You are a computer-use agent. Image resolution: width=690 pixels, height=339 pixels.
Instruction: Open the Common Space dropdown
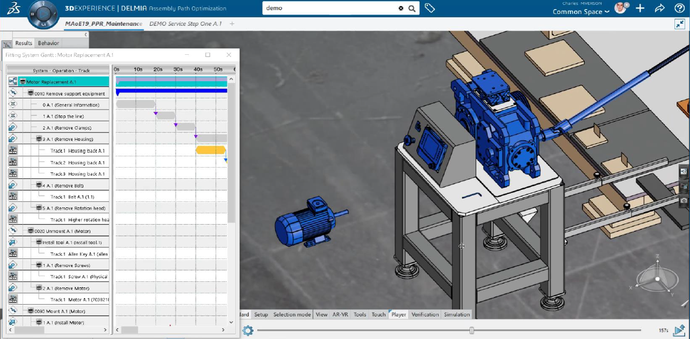[581, 12]
